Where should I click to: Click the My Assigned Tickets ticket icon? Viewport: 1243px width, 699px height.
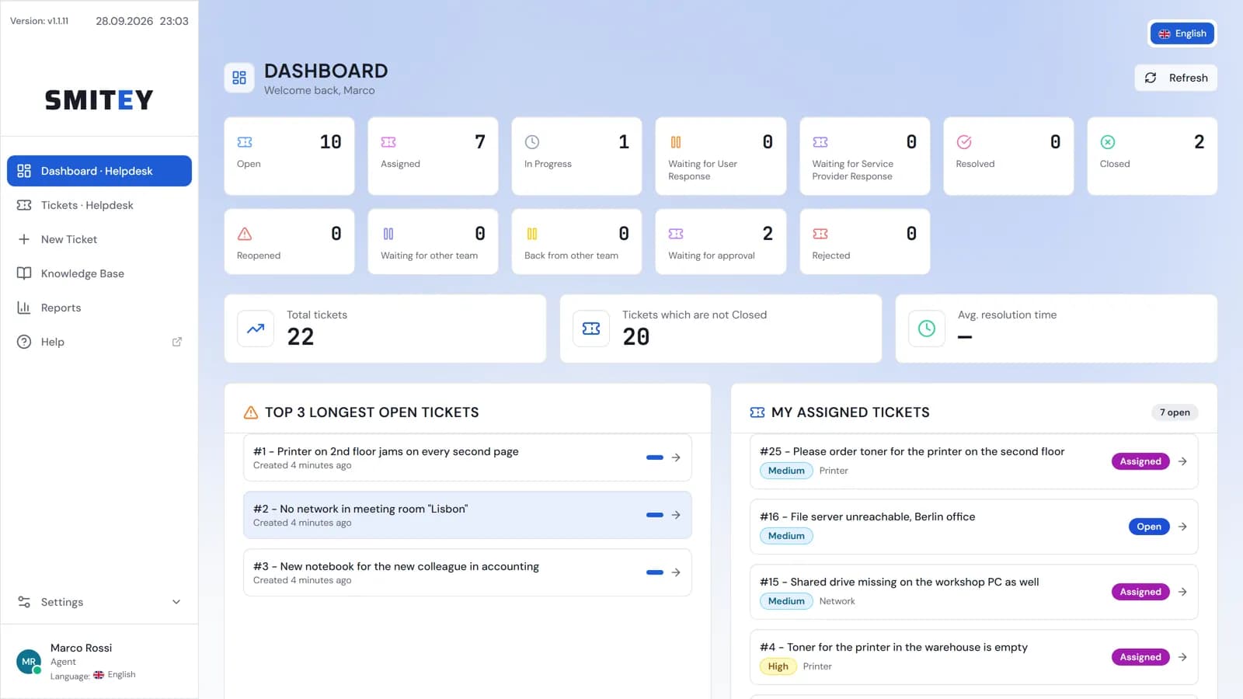[x=757, y=412]
